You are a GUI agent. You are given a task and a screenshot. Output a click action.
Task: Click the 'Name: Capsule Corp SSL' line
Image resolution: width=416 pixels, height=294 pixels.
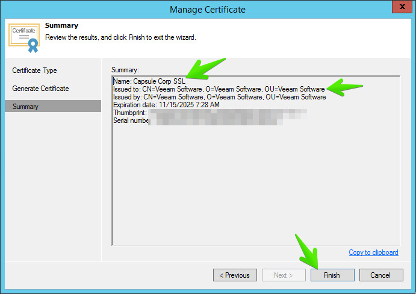tap(149, 81)
